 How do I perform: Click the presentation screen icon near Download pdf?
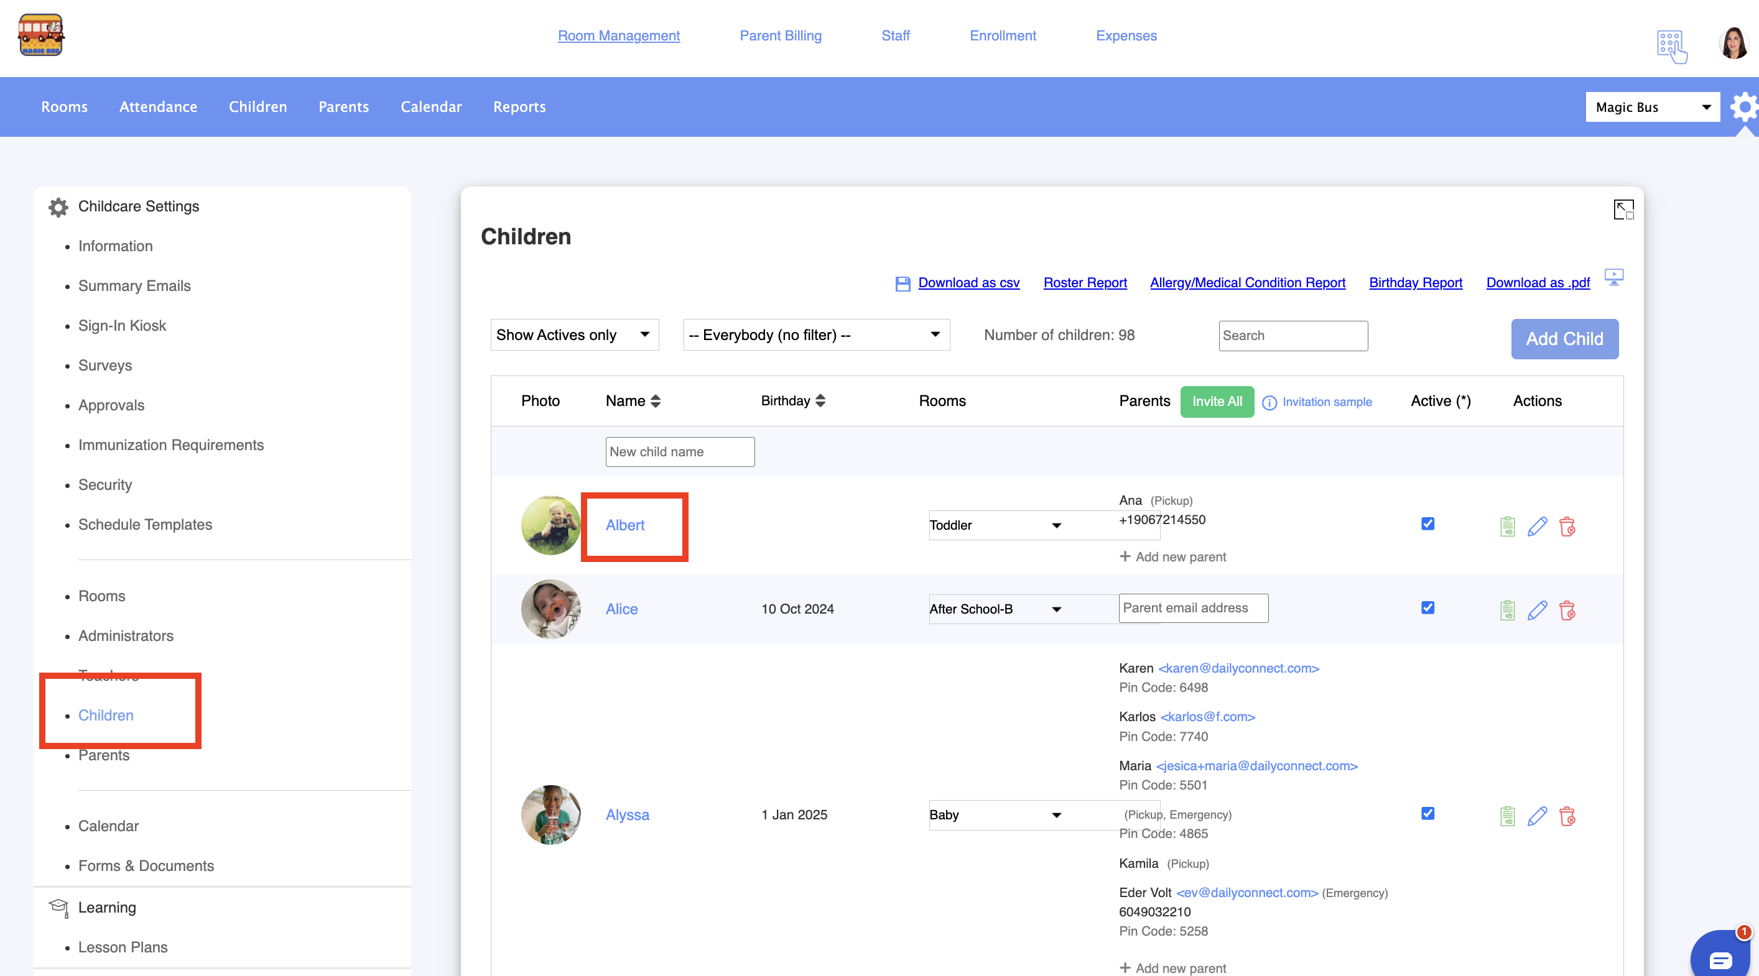tap(1613, 277)
